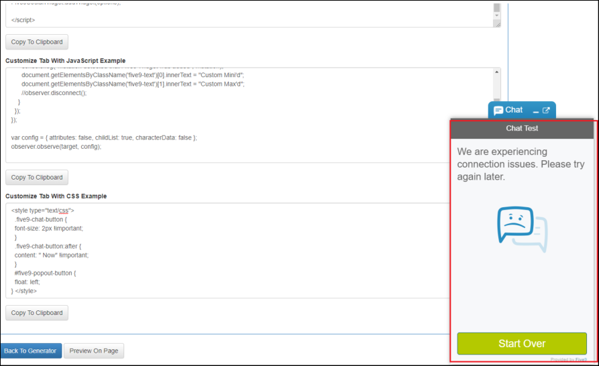Screen dimensions: 599x366
Task: Click the Chat Test header bar
Action: [x=522, y=128]
